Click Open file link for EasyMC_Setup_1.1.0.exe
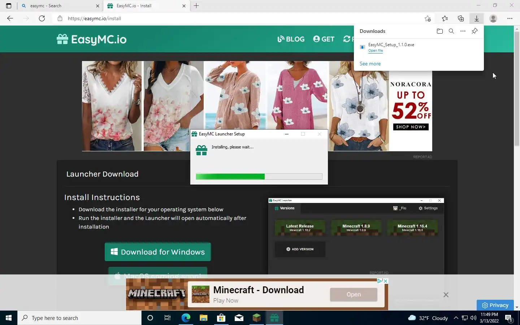 pos(376,51)
